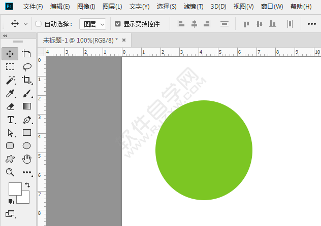321x226 pixels.
Task: Select the Pen tool
Action: click(x=27, y=120)
